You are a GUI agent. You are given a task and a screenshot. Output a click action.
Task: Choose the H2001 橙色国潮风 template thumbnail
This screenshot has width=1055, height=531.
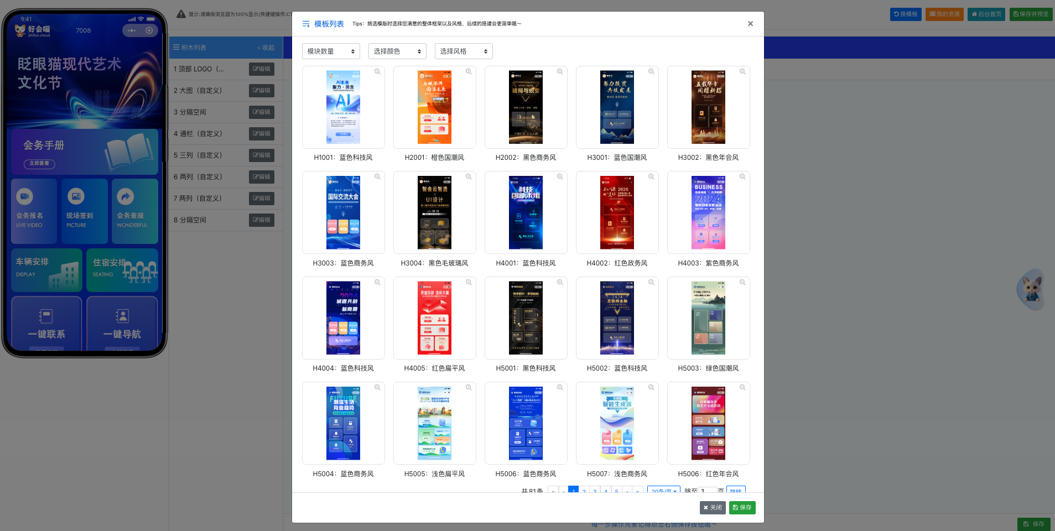coord(434,107)
